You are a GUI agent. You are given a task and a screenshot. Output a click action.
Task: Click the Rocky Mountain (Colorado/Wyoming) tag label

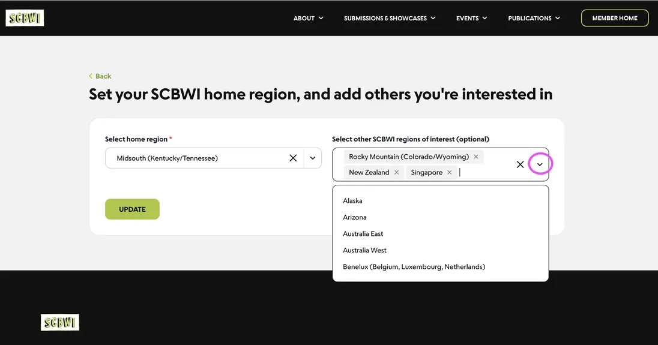pos(409,157)
